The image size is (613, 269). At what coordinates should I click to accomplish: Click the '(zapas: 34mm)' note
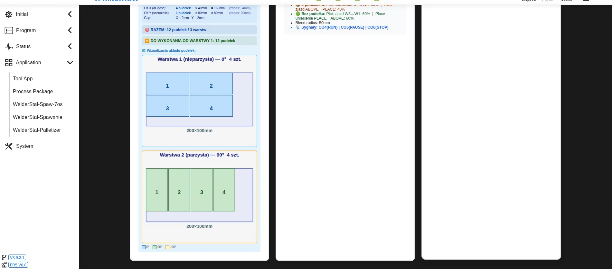[240, 8]
